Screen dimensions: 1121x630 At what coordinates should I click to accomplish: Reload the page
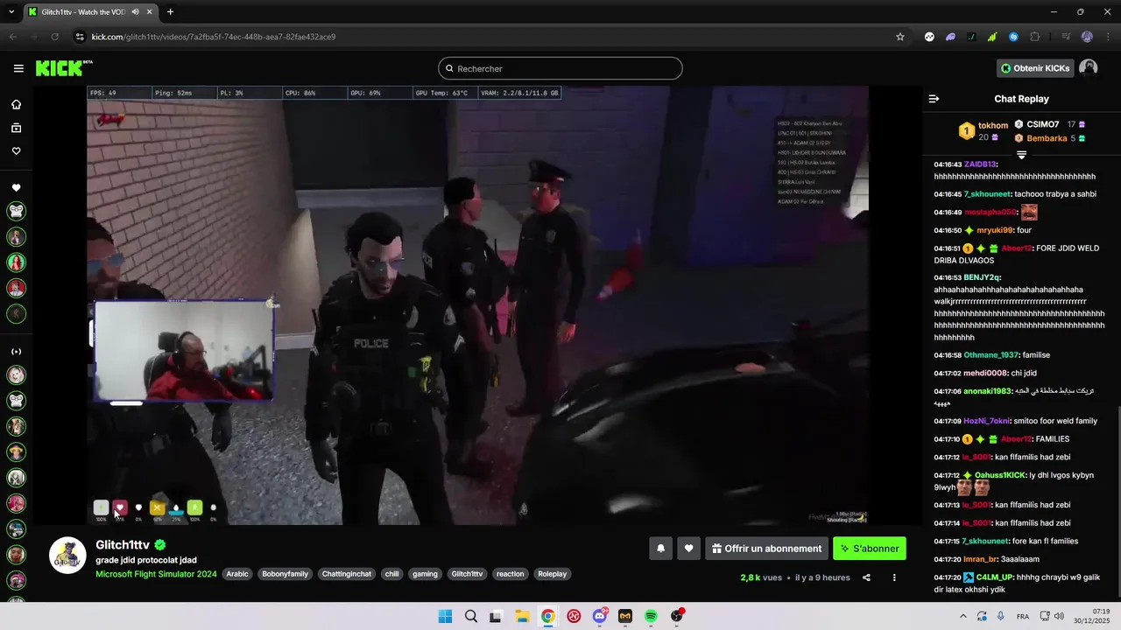pos(55,37)
